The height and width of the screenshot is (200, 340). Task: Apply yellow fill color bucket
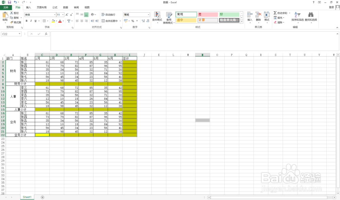[53, 21]
